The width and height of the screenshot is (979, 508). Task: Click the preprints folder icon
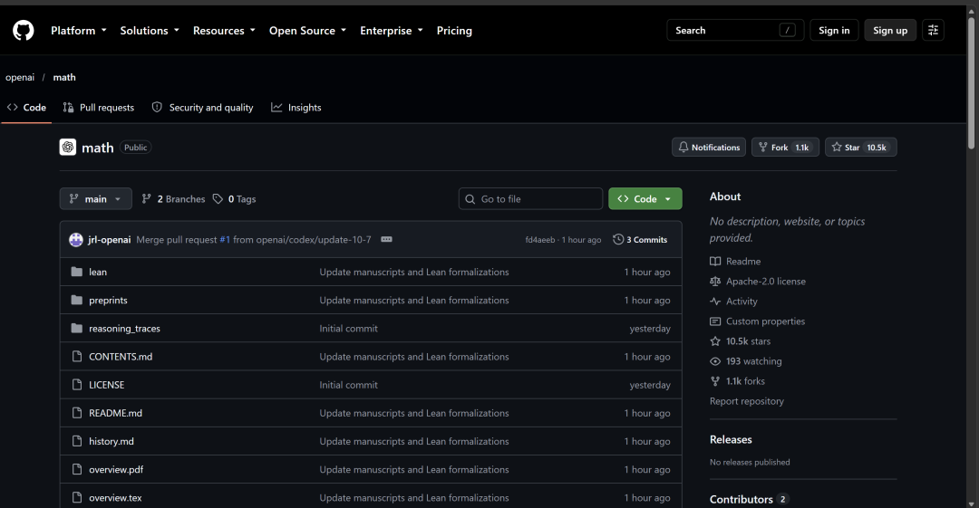[77, 301]
